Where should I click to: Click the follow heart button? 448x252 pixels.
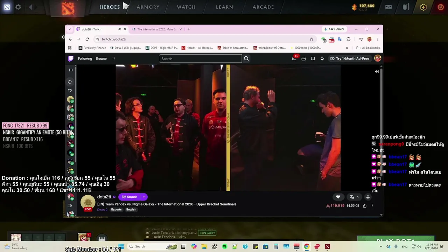coord(338,197)
